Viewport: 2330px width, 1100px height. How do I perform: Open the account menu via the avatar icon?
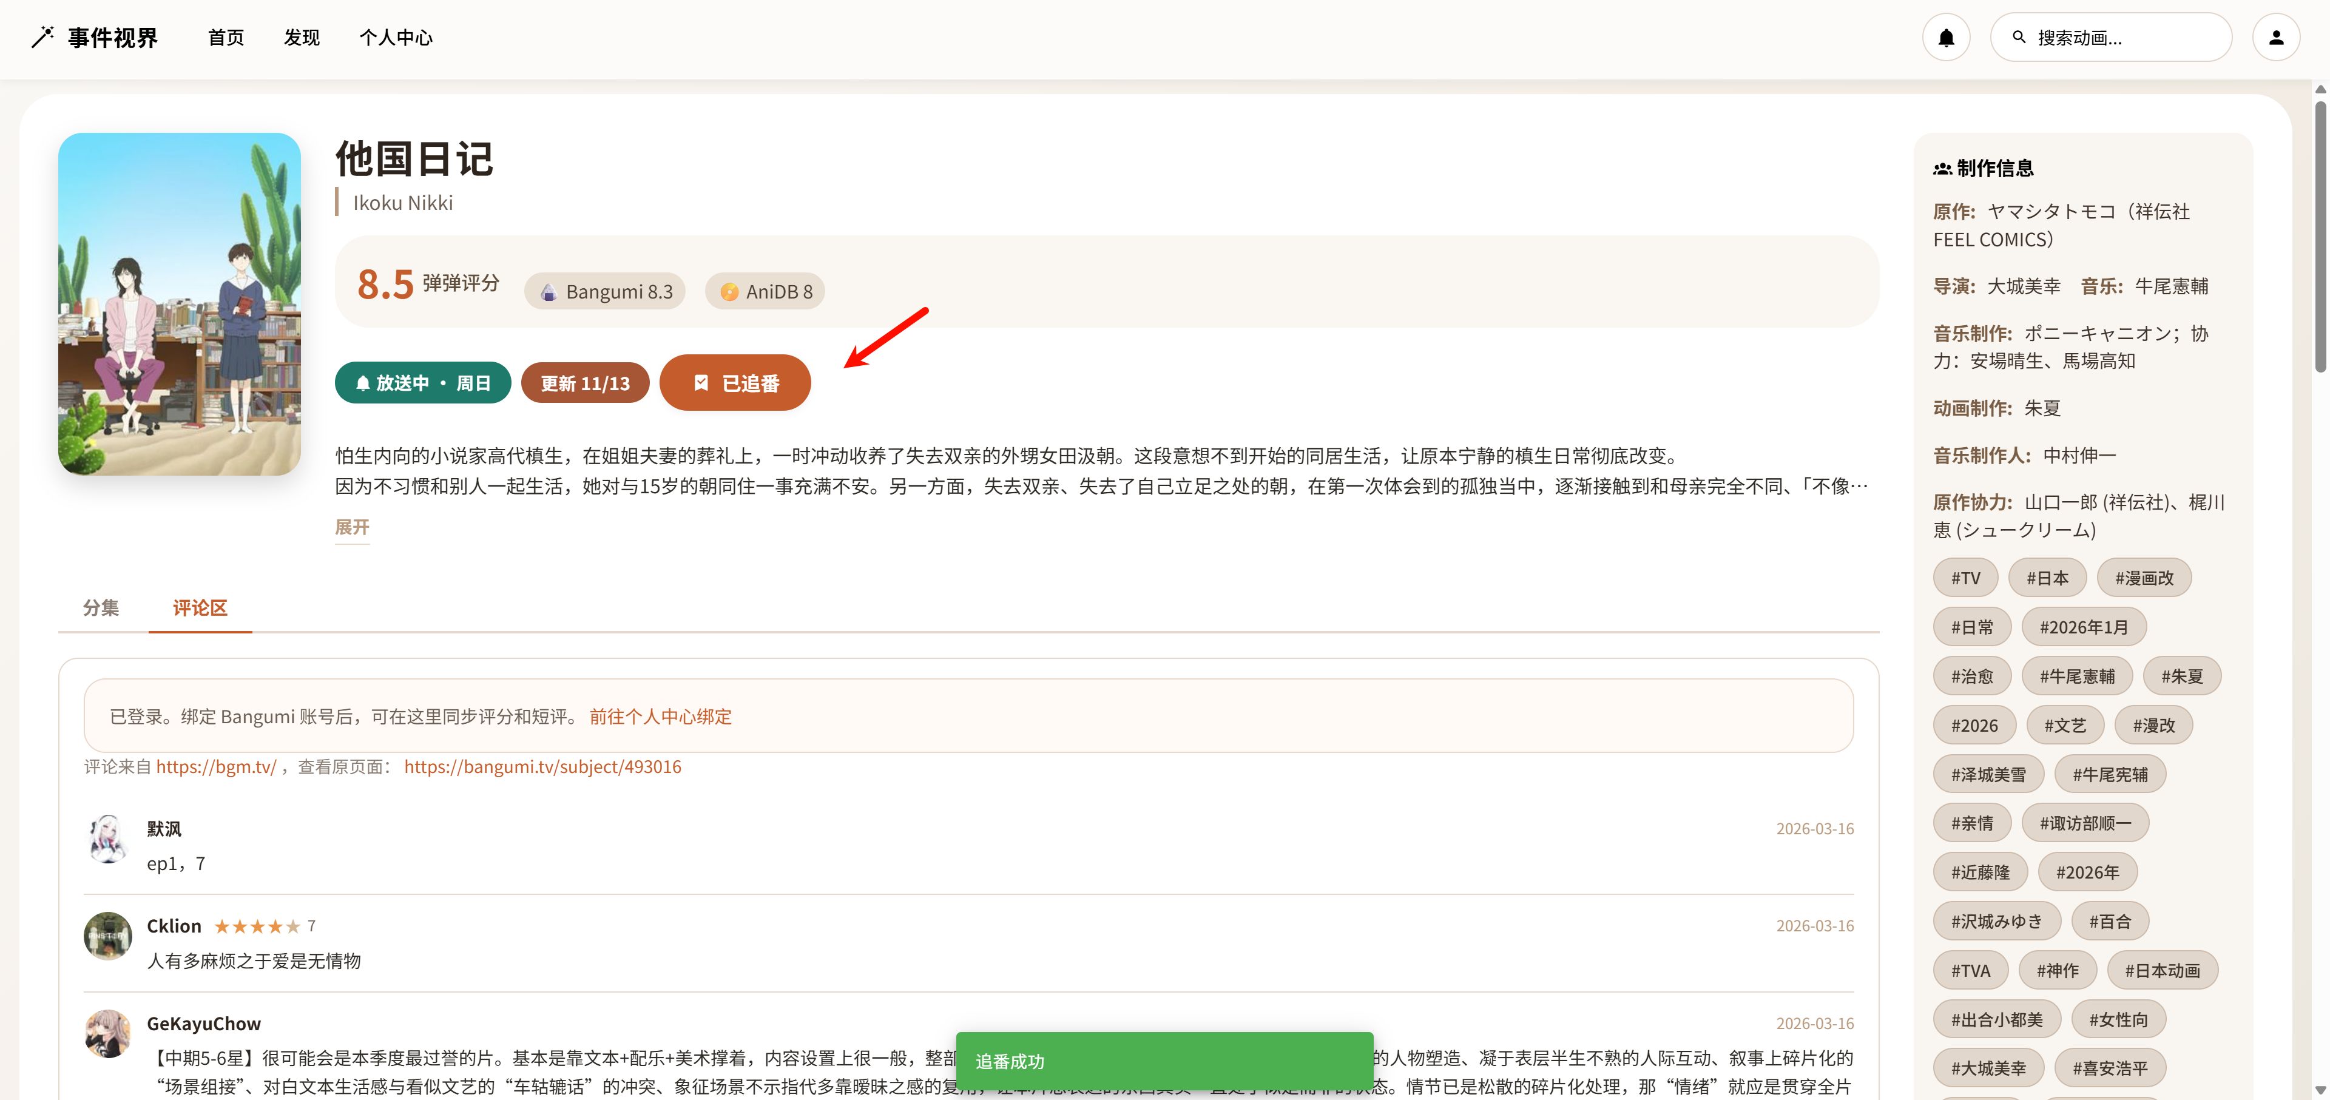(x=2278, y=36)
